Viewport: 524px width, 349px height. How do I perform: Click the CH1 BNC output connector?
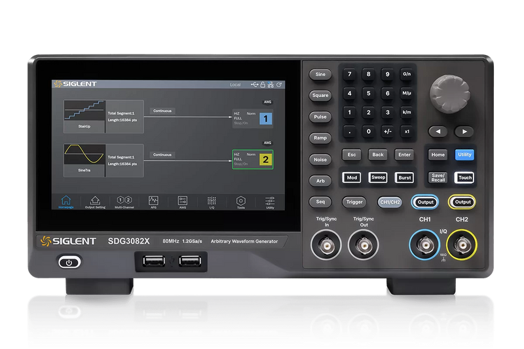point(425,245)
